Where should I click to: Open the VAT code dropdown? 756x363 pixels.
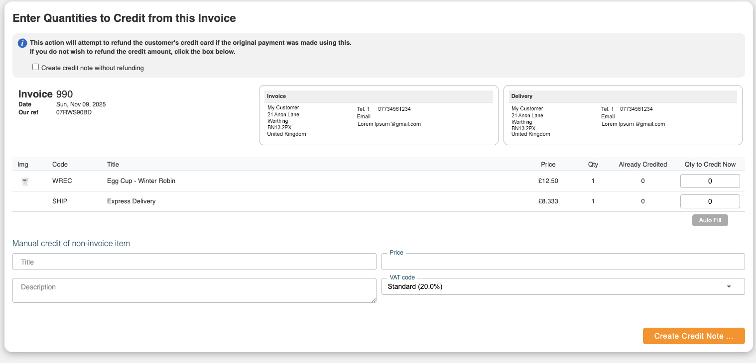click(563, 286)
